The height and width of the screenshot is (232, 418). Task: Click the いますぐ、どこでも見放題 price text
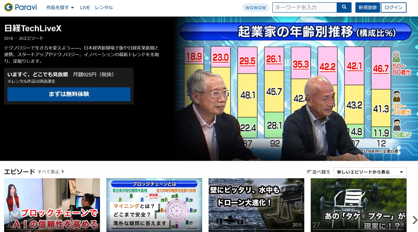tap(61, 74)
